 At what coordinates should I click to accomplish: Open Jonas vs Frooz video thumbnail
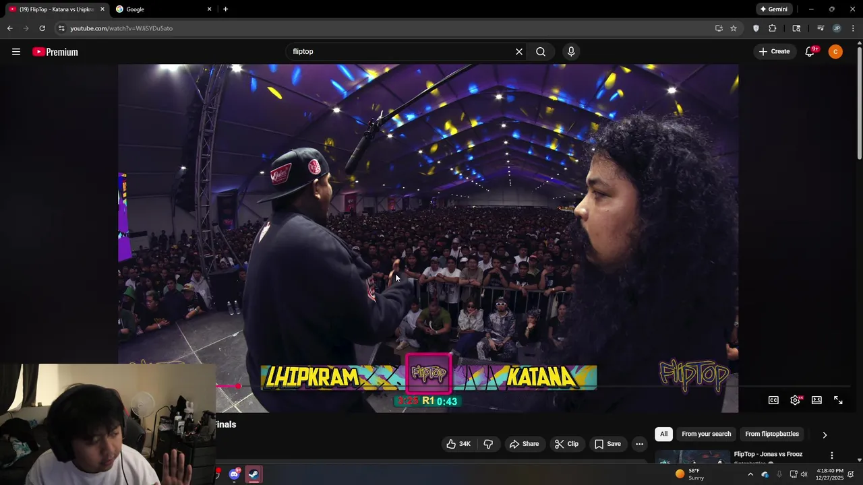click(x=692, y=457)
